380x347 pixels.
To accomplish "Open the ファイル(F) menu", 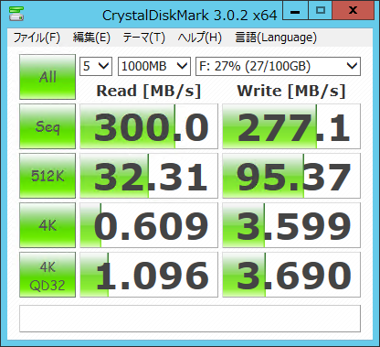I will 37,38.
